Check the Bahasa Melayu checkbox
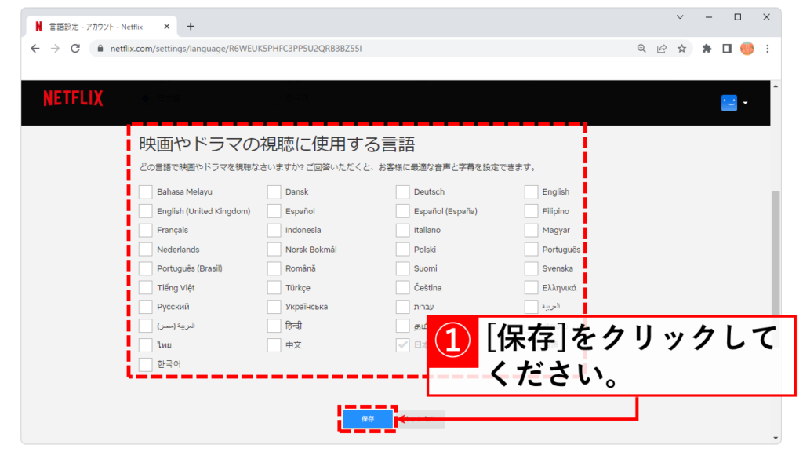The image size is (803, 452). tap(145, 192)
